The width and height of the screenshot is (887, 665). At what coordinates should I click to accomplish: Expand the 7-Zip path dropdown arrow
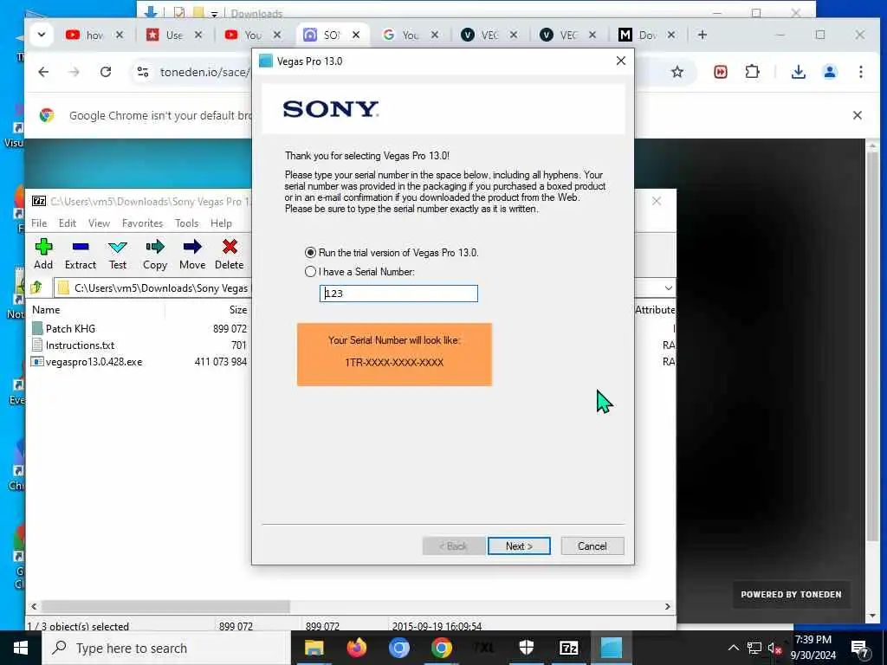(x=668, y=287)
